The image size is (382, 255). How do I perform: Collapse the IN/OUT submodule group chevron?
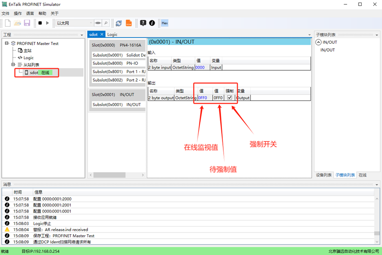tap(318, 42)
